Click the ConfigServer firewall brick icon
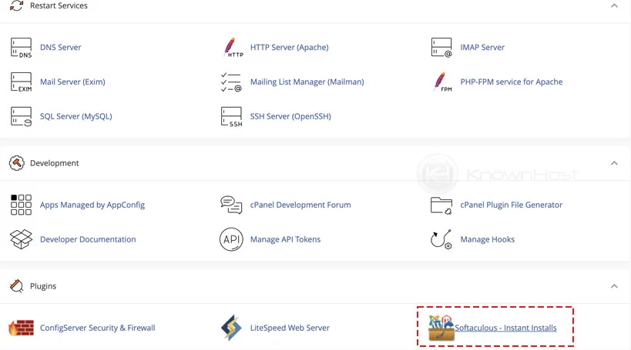 pos(20,328)
